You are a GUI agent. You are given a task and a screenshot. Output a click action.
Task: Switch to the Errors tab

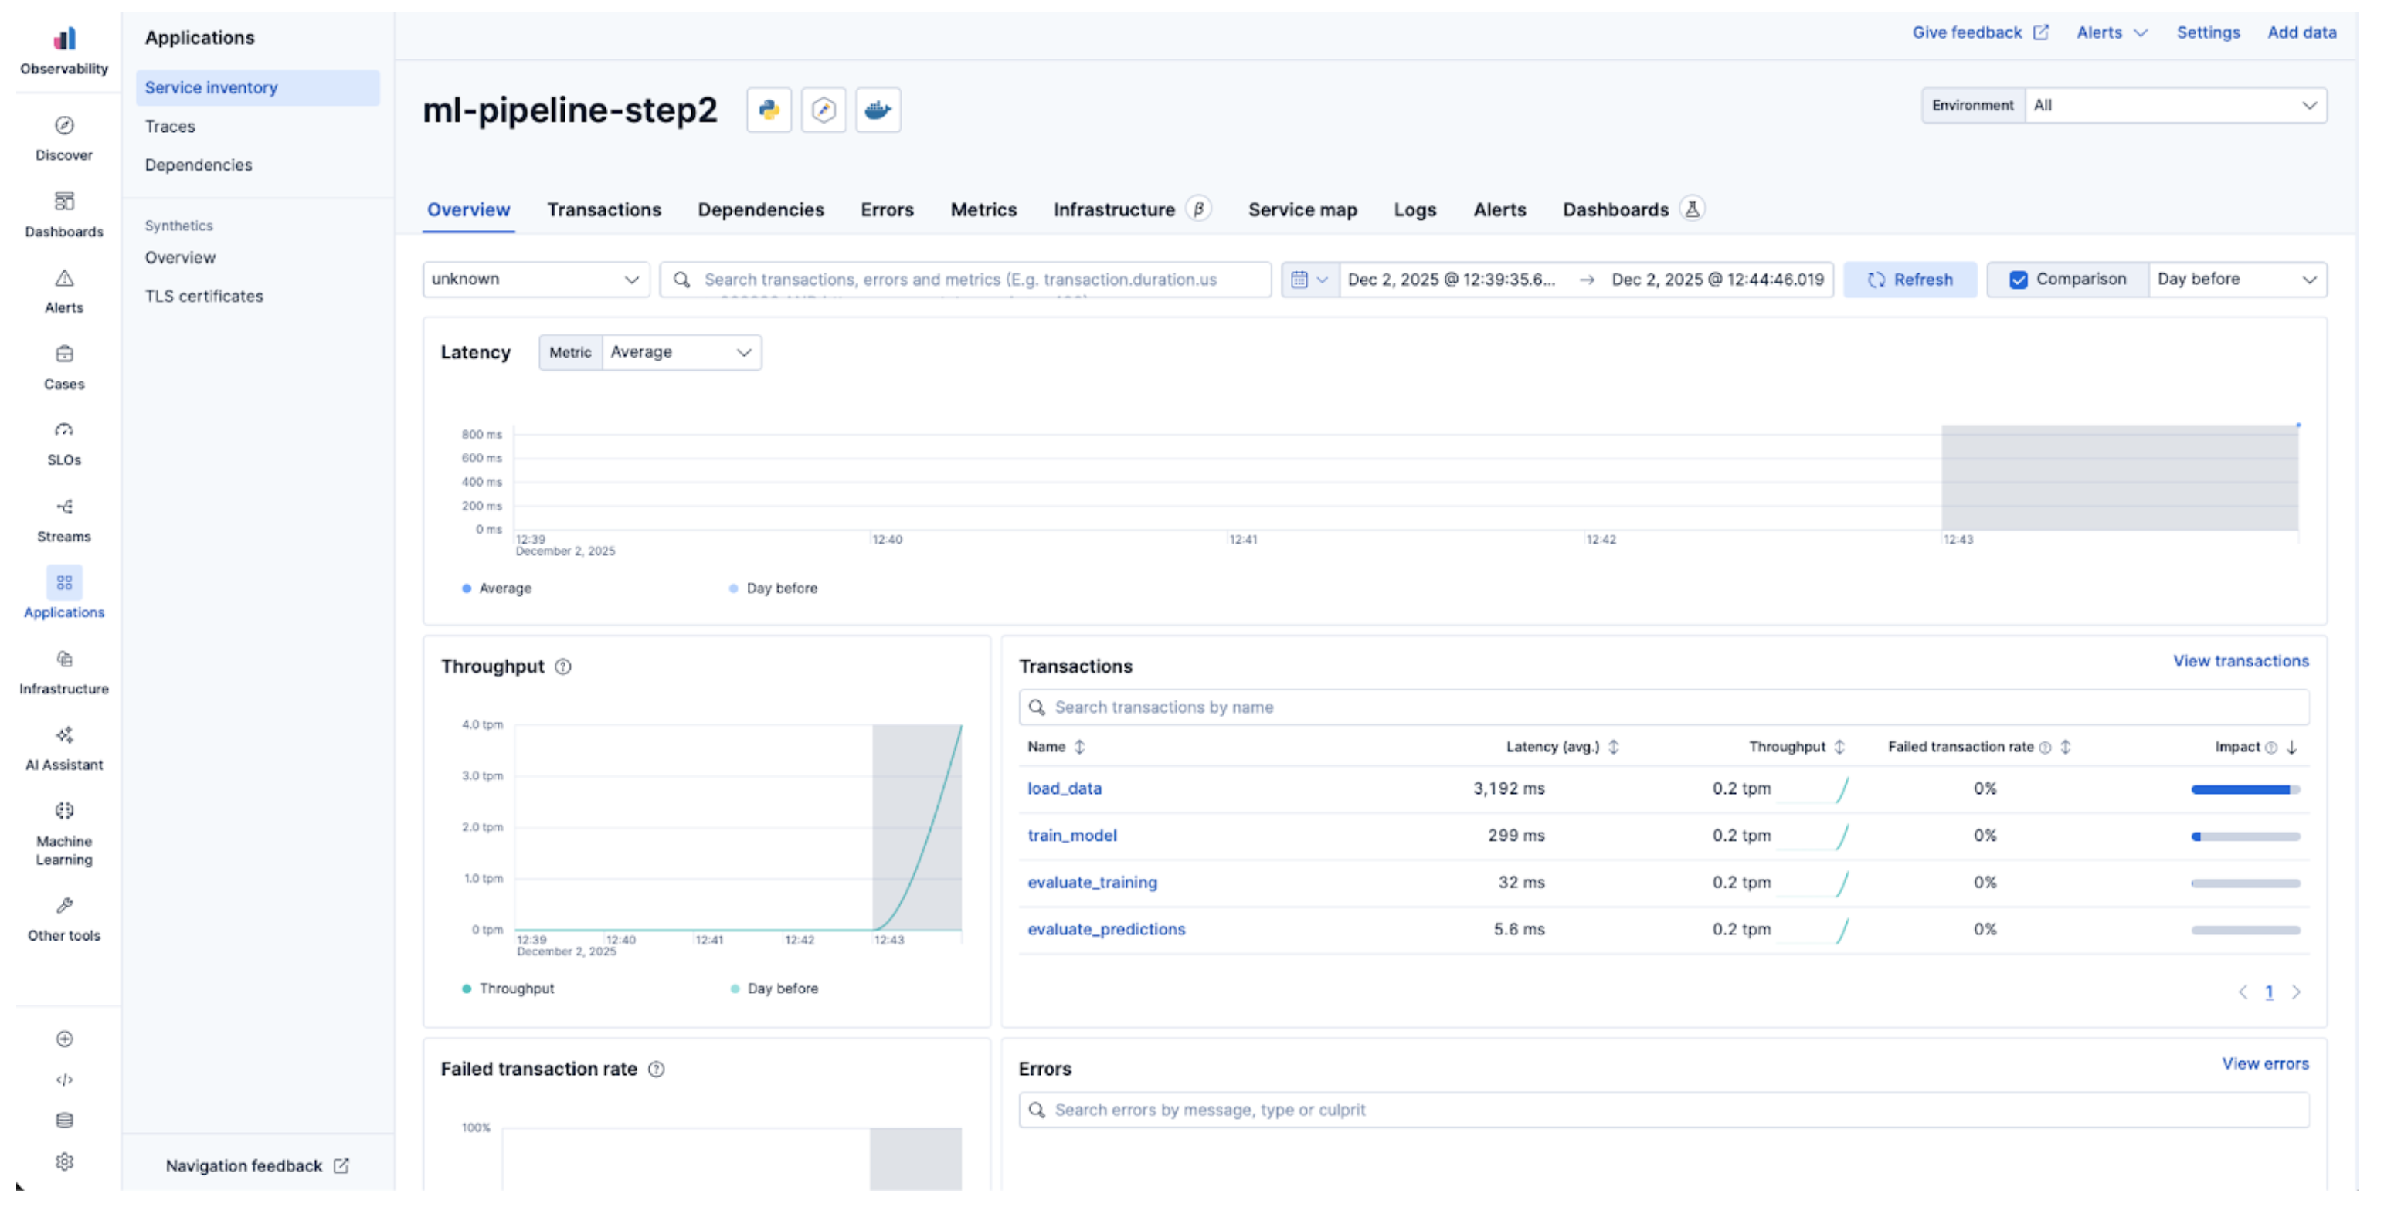pyautogui.click(x=887, y=210)
